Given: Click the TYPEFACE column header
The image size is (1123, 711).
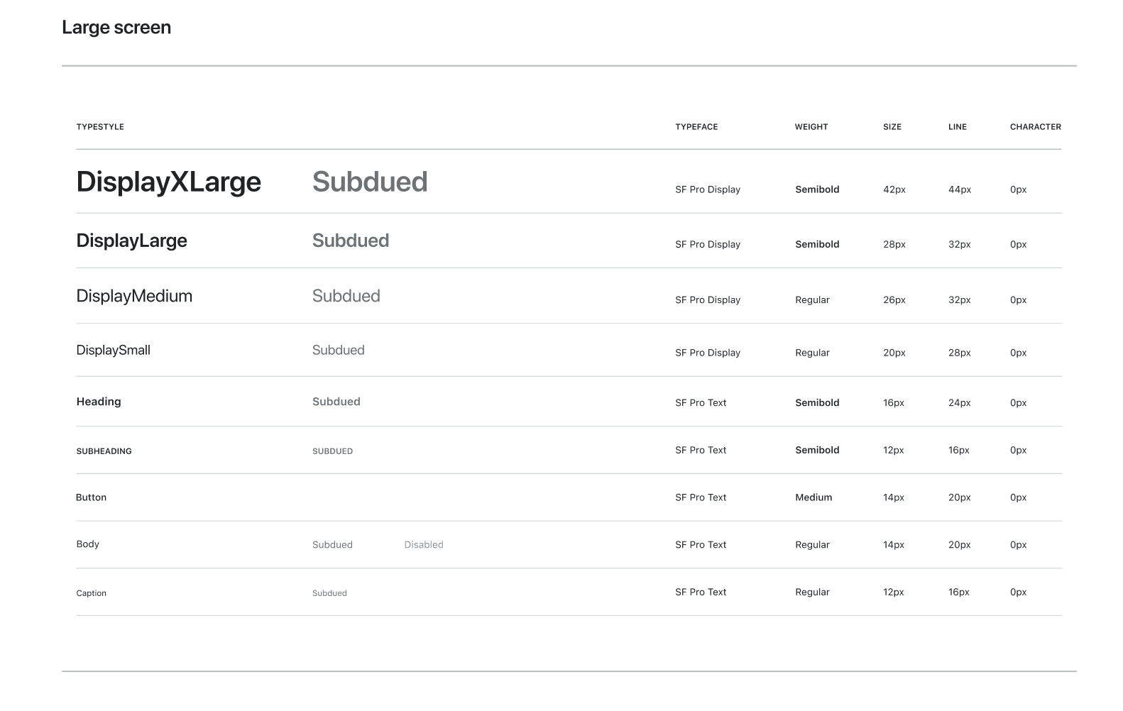Looking at the screenshot, I should (696, 127).
